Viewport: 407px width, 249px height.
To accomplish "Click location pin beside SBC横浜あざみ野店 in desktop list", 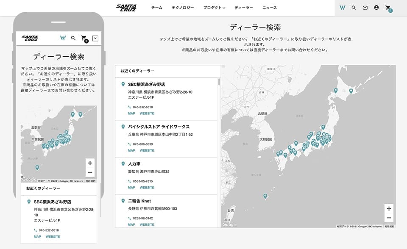I will tap(123, 84).
